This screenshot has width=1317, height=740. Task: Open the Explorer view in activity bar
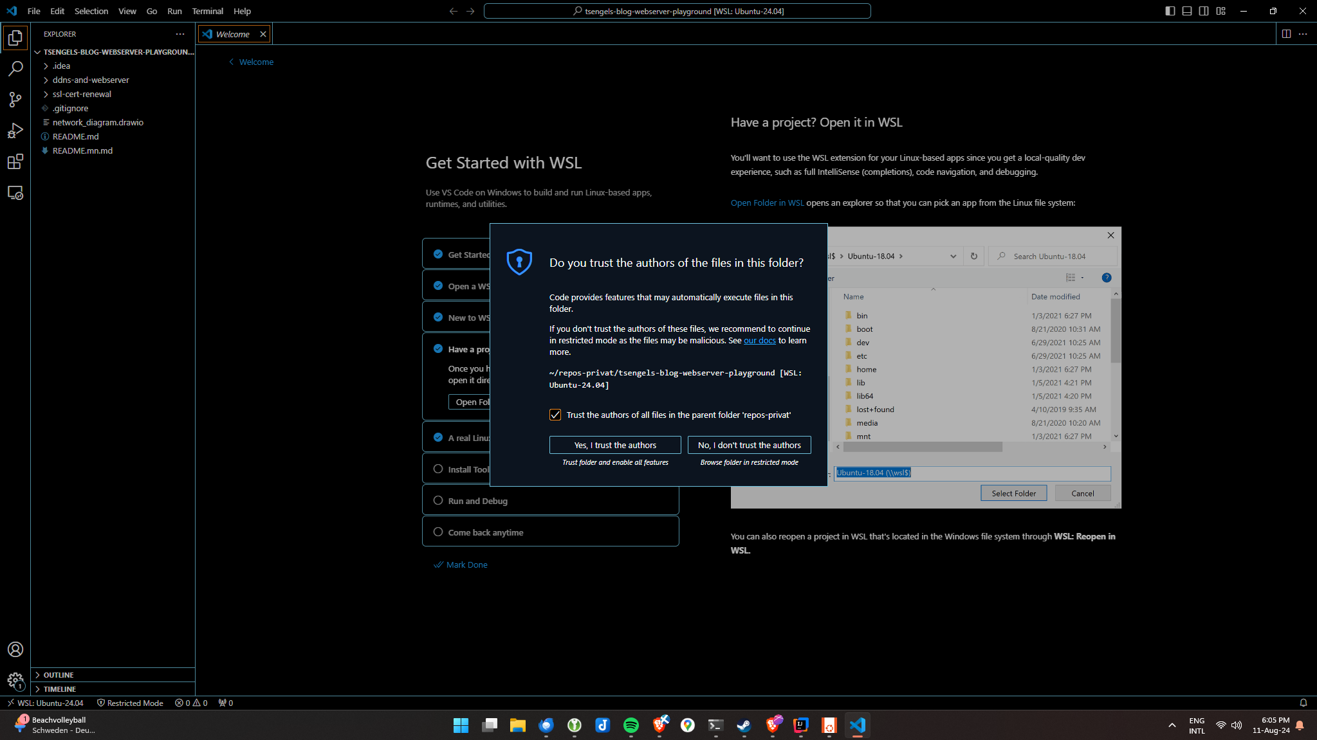pos(15,38)
